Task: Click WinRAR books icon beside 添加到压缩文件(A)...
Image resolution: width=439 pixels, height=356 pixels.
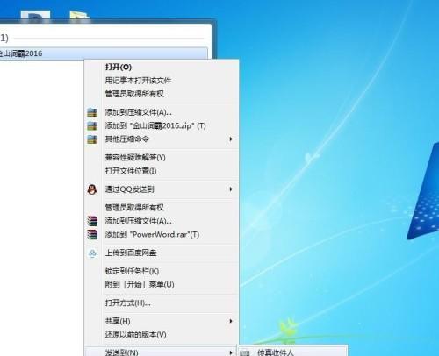Action: pos(92,221)
